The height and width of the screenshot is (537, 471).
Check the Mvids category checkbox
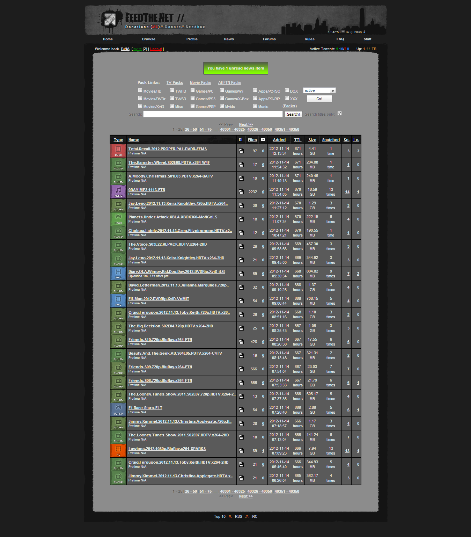coord(222,106)
